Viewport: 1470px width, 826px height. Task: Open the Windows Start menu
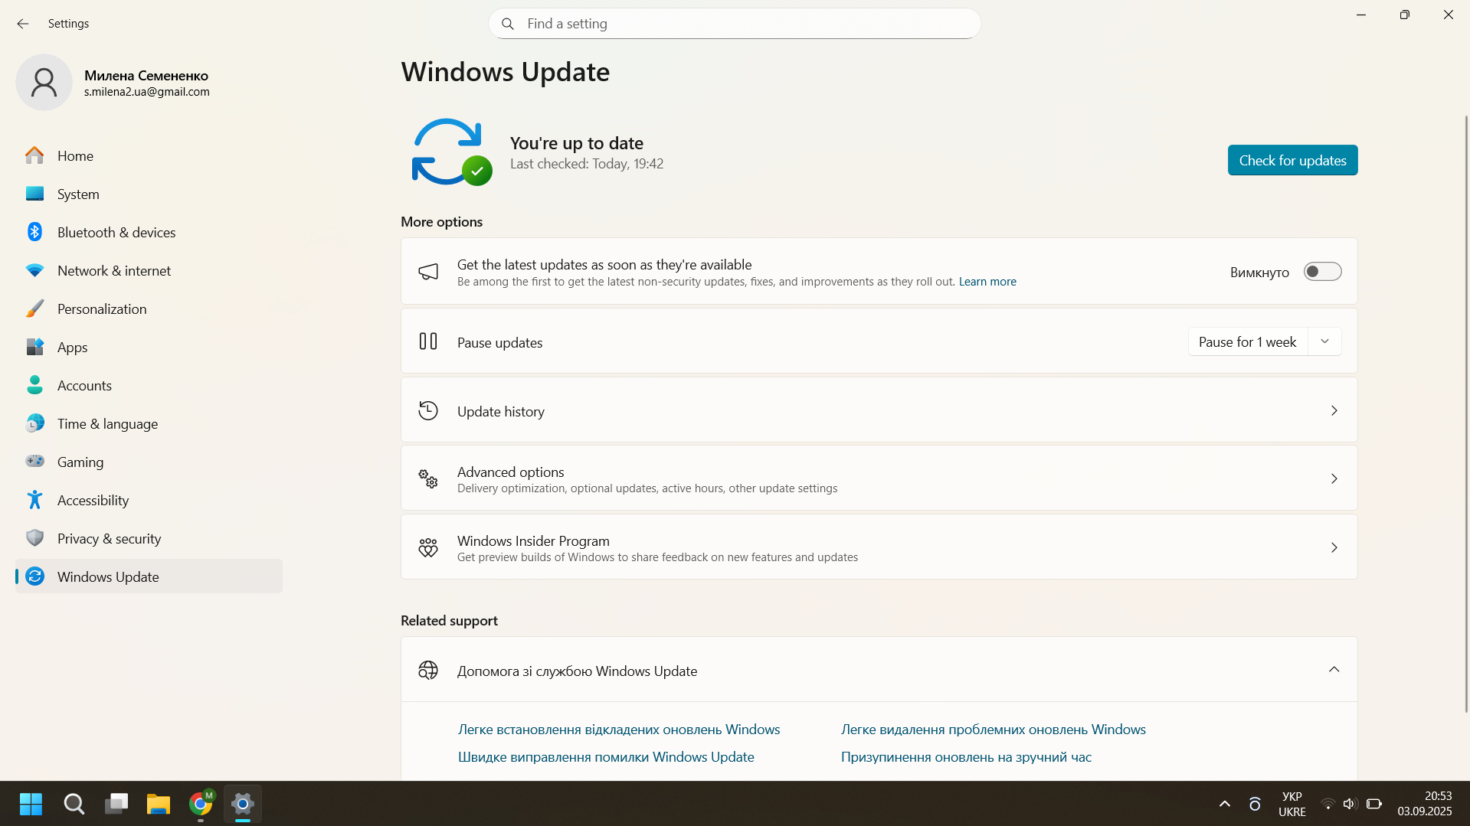click(31, 804)
